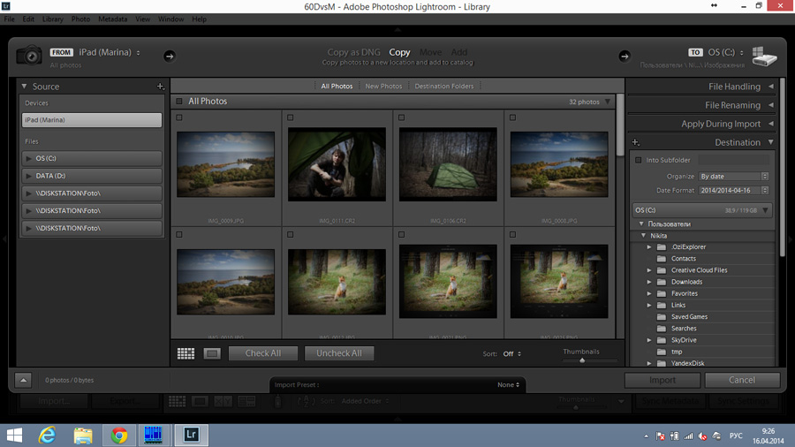Screen dimensions: 795x447
Task: Click the plus icon in Destination panel
Action: tap(635, 142)
